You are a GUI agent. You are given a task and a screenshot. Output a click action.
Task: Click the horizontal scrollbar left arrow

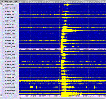tap(20, 98)
